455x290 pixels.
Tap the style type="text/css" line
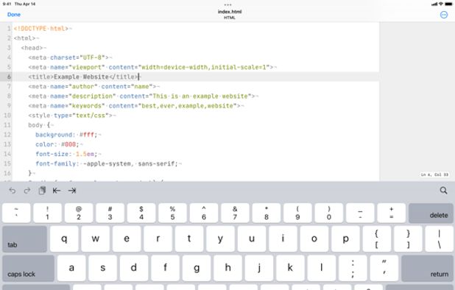tap(70, 116)
